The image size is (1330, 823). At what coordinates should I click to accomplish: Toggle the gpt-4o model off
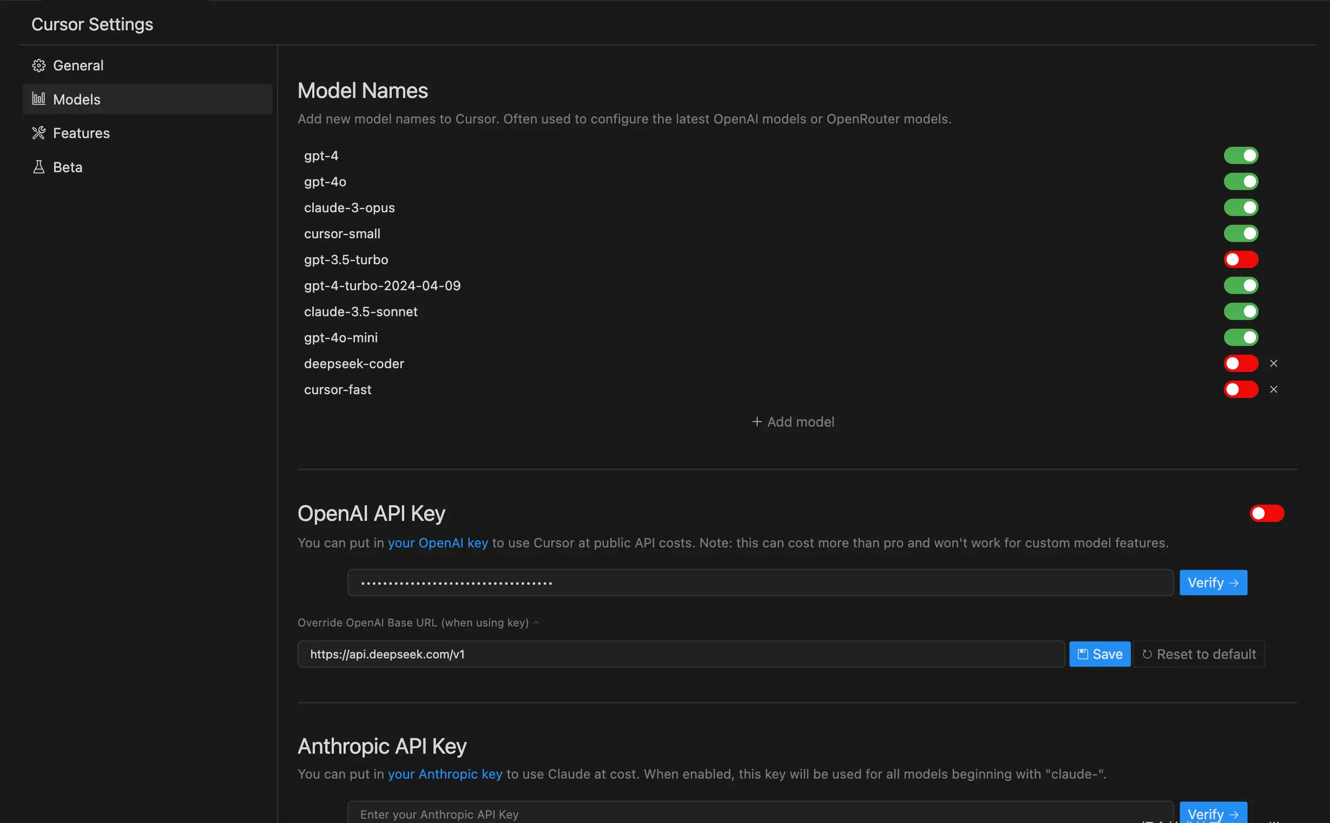click(1240, 181)
